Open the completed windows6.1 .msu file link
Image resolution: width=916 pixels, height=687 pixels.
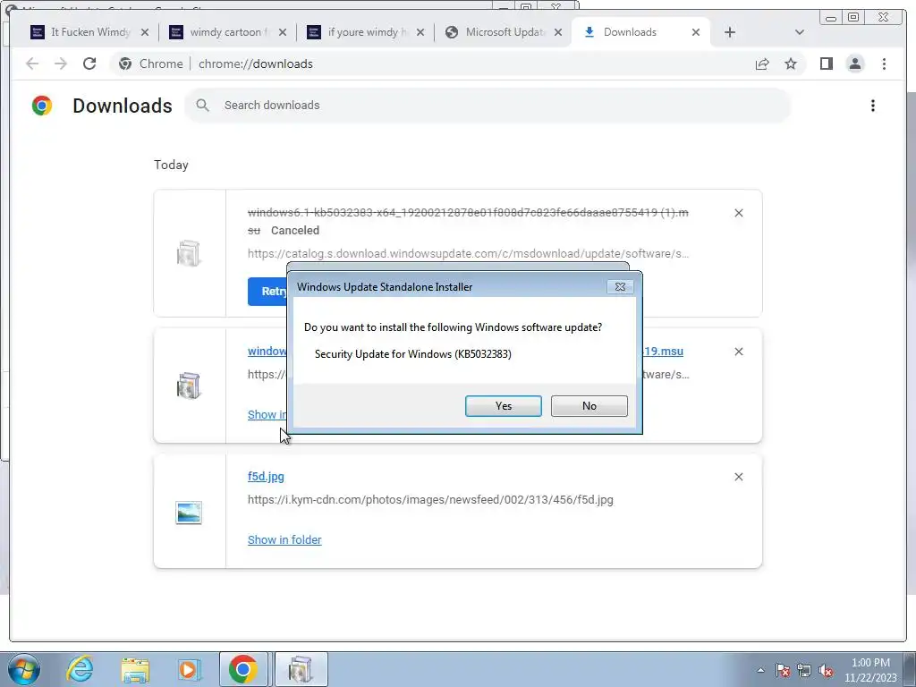[x=267, y=351]
